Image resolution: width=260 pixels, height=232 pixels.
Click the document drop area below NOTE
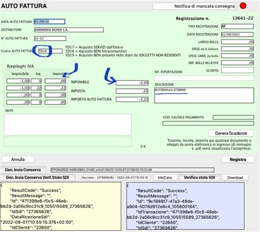[x=67, y=142]
